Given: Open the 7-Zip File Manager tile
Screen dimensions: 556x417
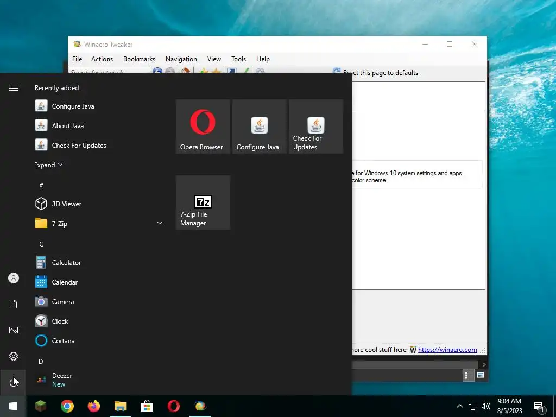Looking at the screenshot, I should [203, 203].
